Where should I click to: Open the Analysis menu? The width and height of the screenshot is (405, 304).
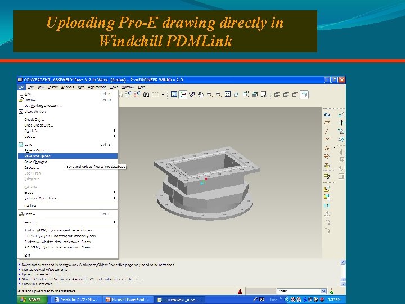[67, 87]
